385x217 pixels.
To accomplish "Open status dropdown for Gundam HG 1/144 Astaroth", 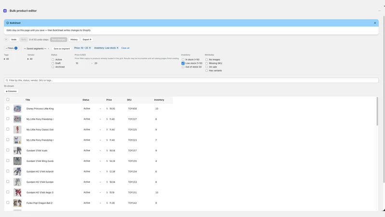I will click(92, 172).
